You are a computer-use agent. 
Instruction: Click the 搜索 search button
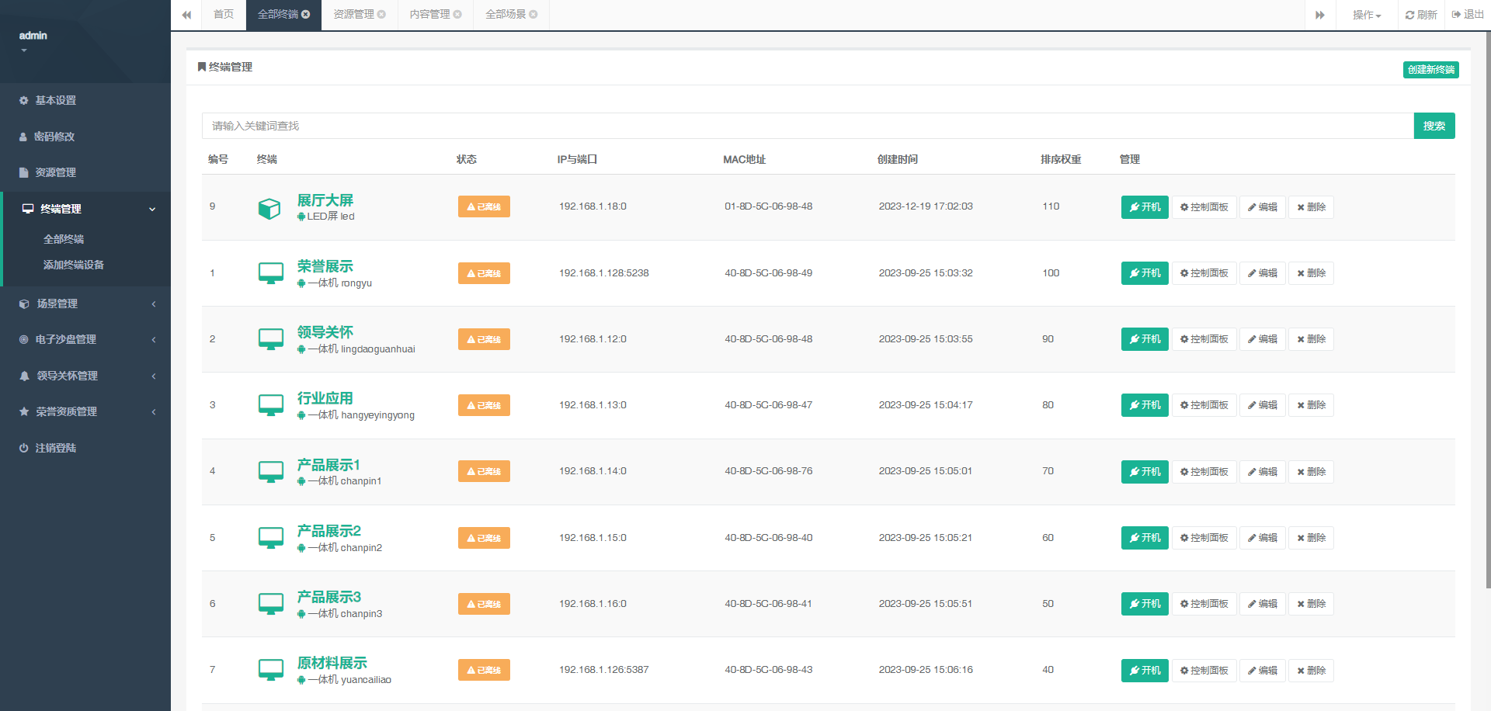1434,126
